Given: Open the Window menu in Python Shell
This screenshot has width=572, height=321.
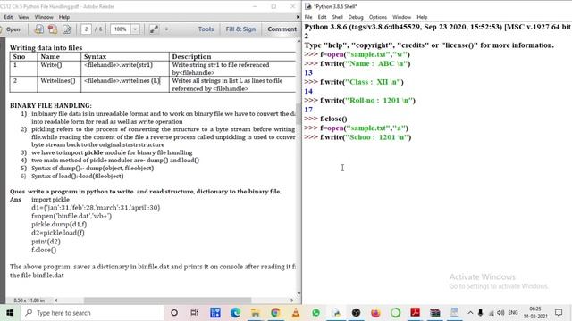Looking at the screenshot, I should point(401,17).
